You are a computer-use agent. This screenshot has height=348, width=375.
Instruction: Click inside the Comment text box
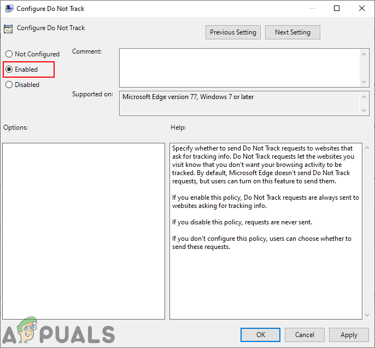coord(240,68)
